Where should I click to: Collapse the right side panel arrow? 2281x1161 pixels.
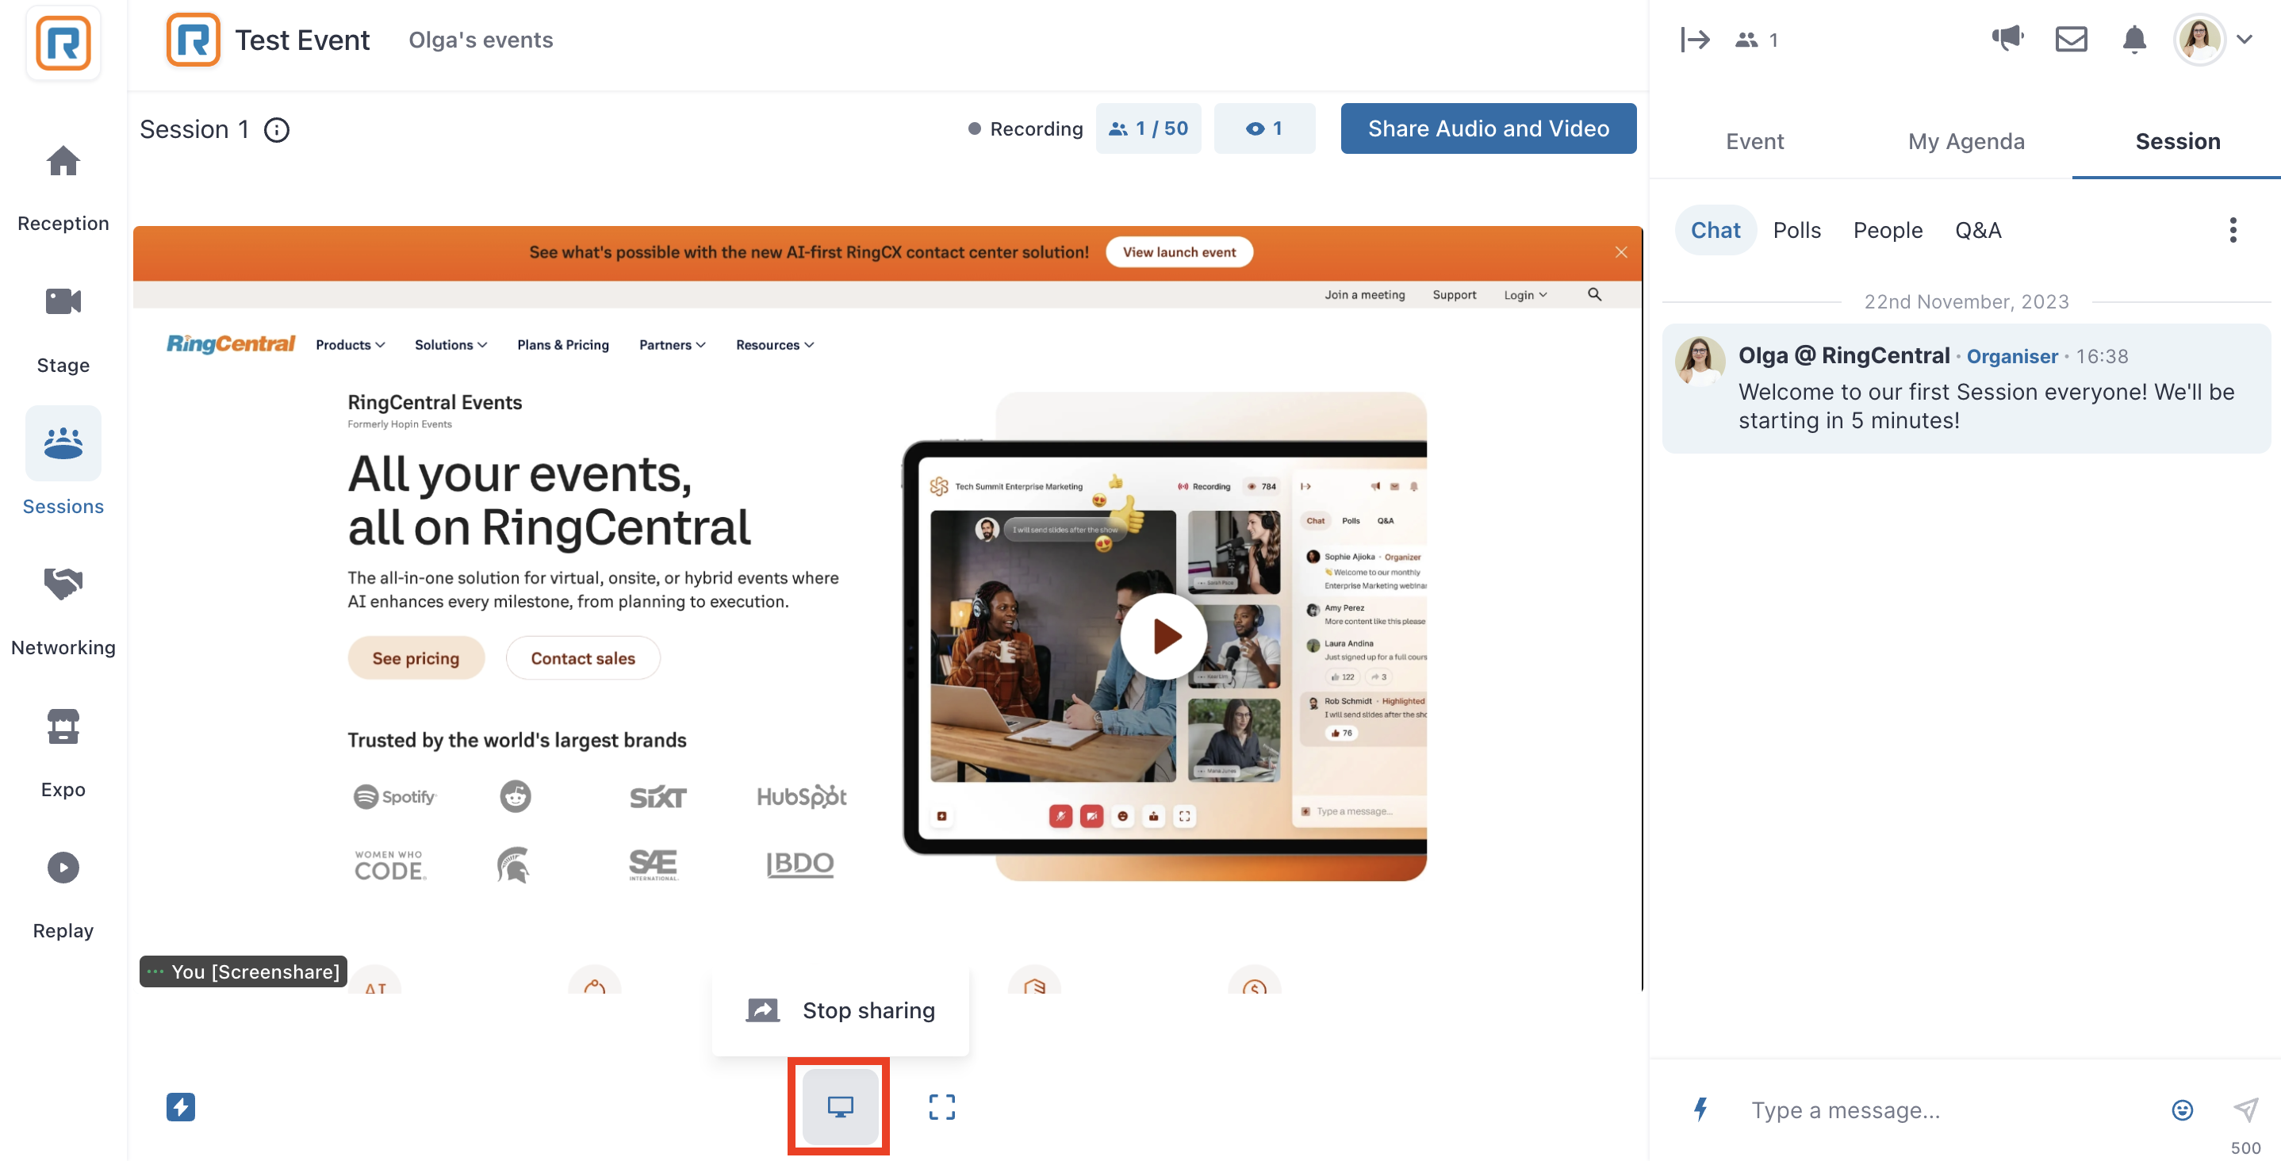[1695, 40]
